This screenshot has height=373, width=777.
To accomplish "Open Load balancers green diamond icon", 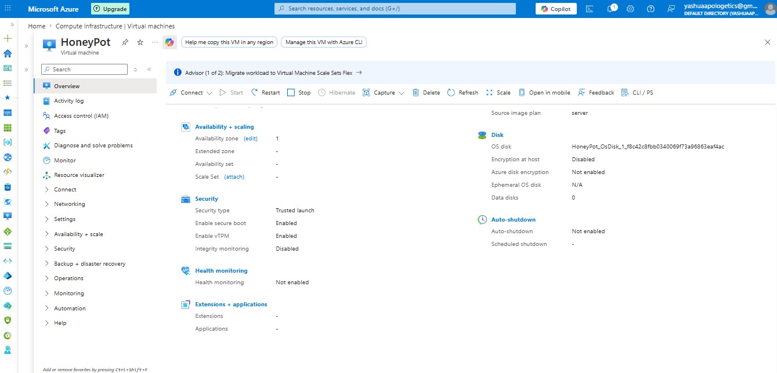I will pyautogui.click(x=8, y=231).
